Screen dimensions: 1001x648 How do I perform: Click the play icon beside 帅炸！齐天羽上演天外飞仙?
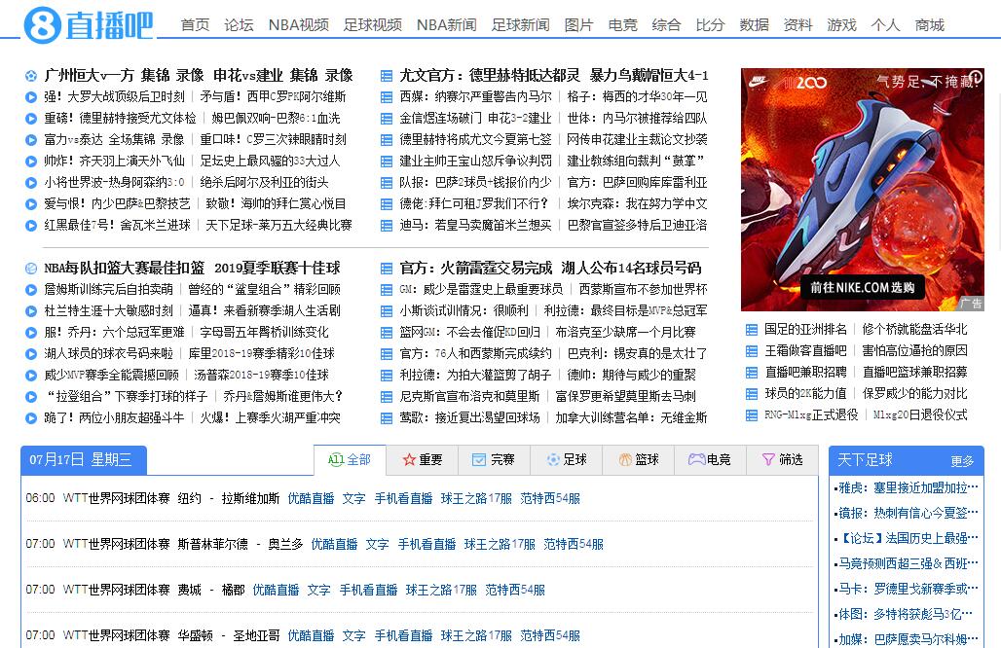32,162
